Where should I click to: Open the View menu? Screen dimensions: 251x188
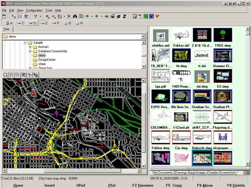(20, 10)
